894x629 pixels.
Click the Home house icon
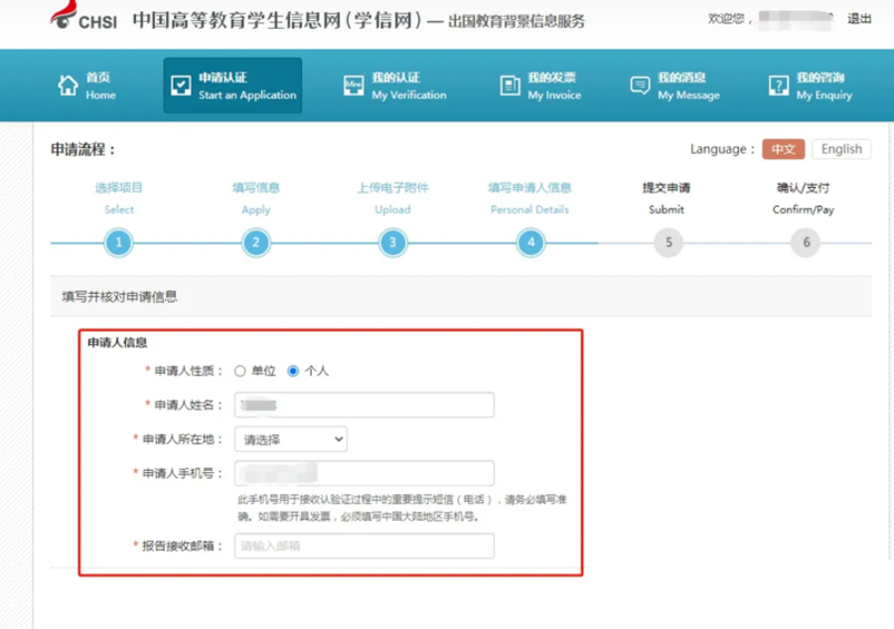[68, 85]
